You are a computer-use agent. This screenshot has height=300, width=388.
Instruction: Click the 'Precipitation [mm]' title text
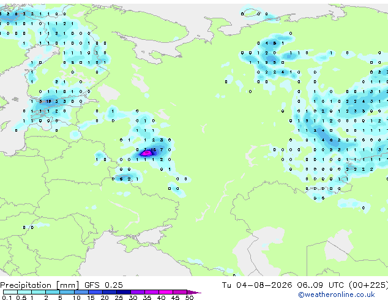pos(39,285)
